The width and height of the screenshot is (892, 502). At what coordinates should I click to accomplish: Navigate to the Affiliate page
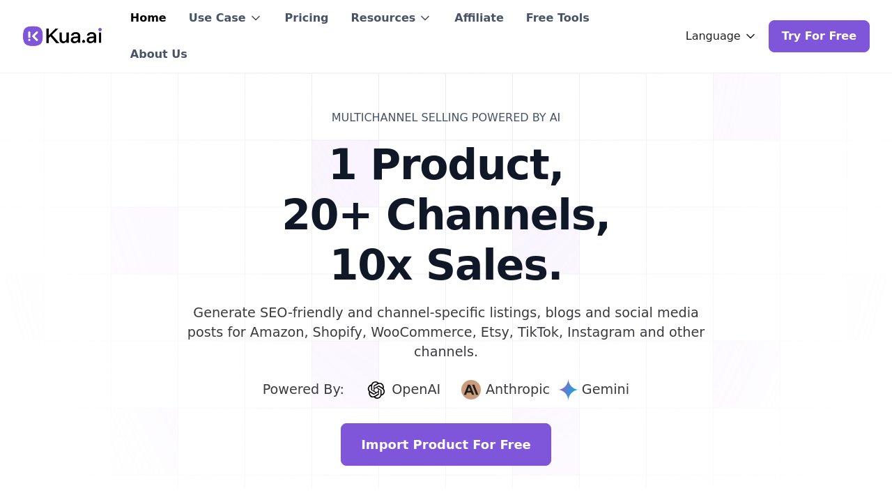tap(479, 18)
